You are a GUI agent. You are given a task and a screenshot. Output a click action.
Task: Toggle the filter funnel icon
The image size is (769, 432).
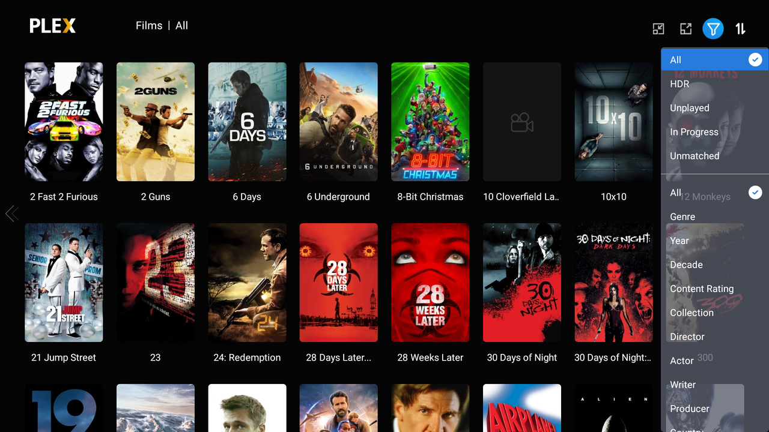[x=713, y=29]
